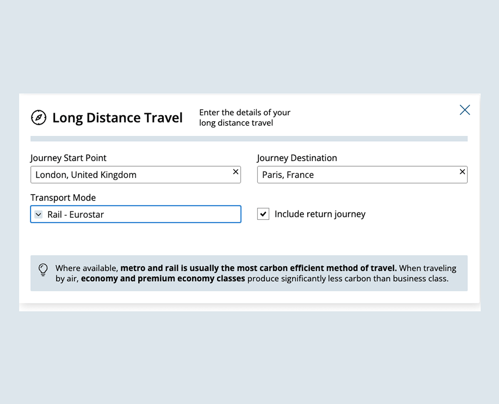Click the Include return journey label text
This screenshot has height=404, width=499.
click(x=320, y=214)
